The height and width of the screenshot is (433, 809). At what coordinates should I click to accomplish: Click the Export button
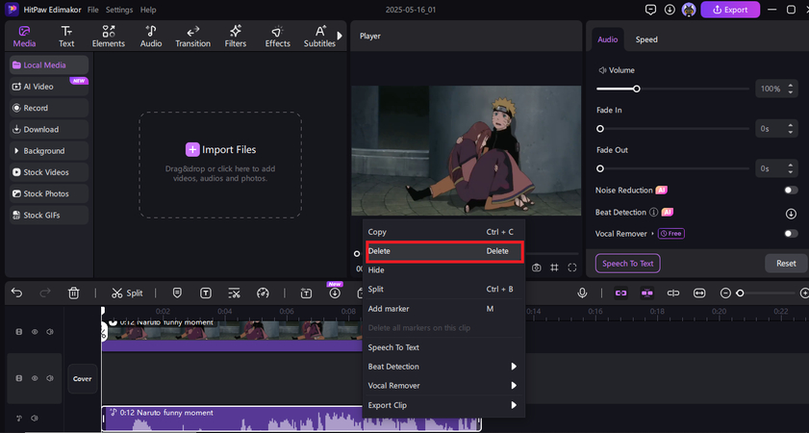click(730, 10)
